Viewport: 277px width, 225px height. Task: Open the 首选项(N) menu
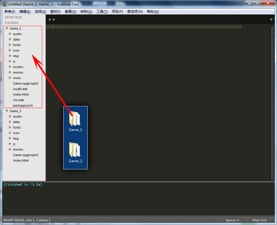pos(135,12)
